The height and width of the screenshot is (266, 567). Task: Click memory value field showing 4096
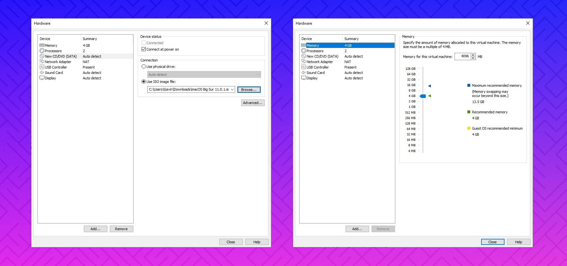pos(463,56)
